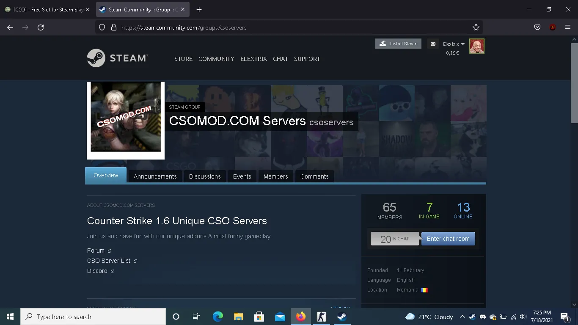Click the Windows taskbar search box
The width and height of the screenshot is (578, 325).
pos(93,317)
